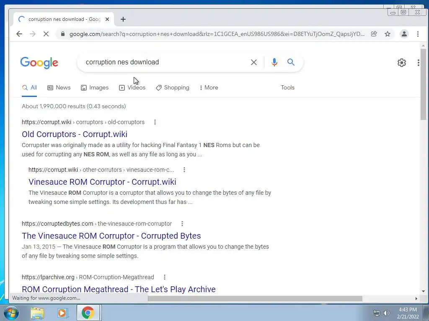Open Windows Media Player from taskbar

[63, 313]
